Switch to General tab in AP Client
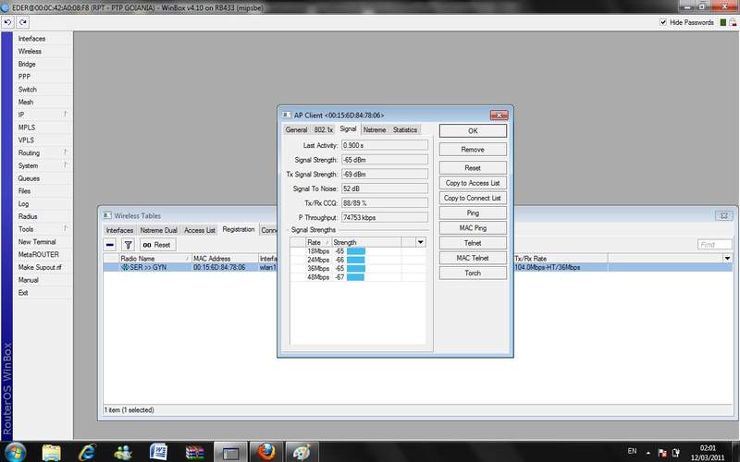Viewport: 740px width, 462px height. point(296,129)
